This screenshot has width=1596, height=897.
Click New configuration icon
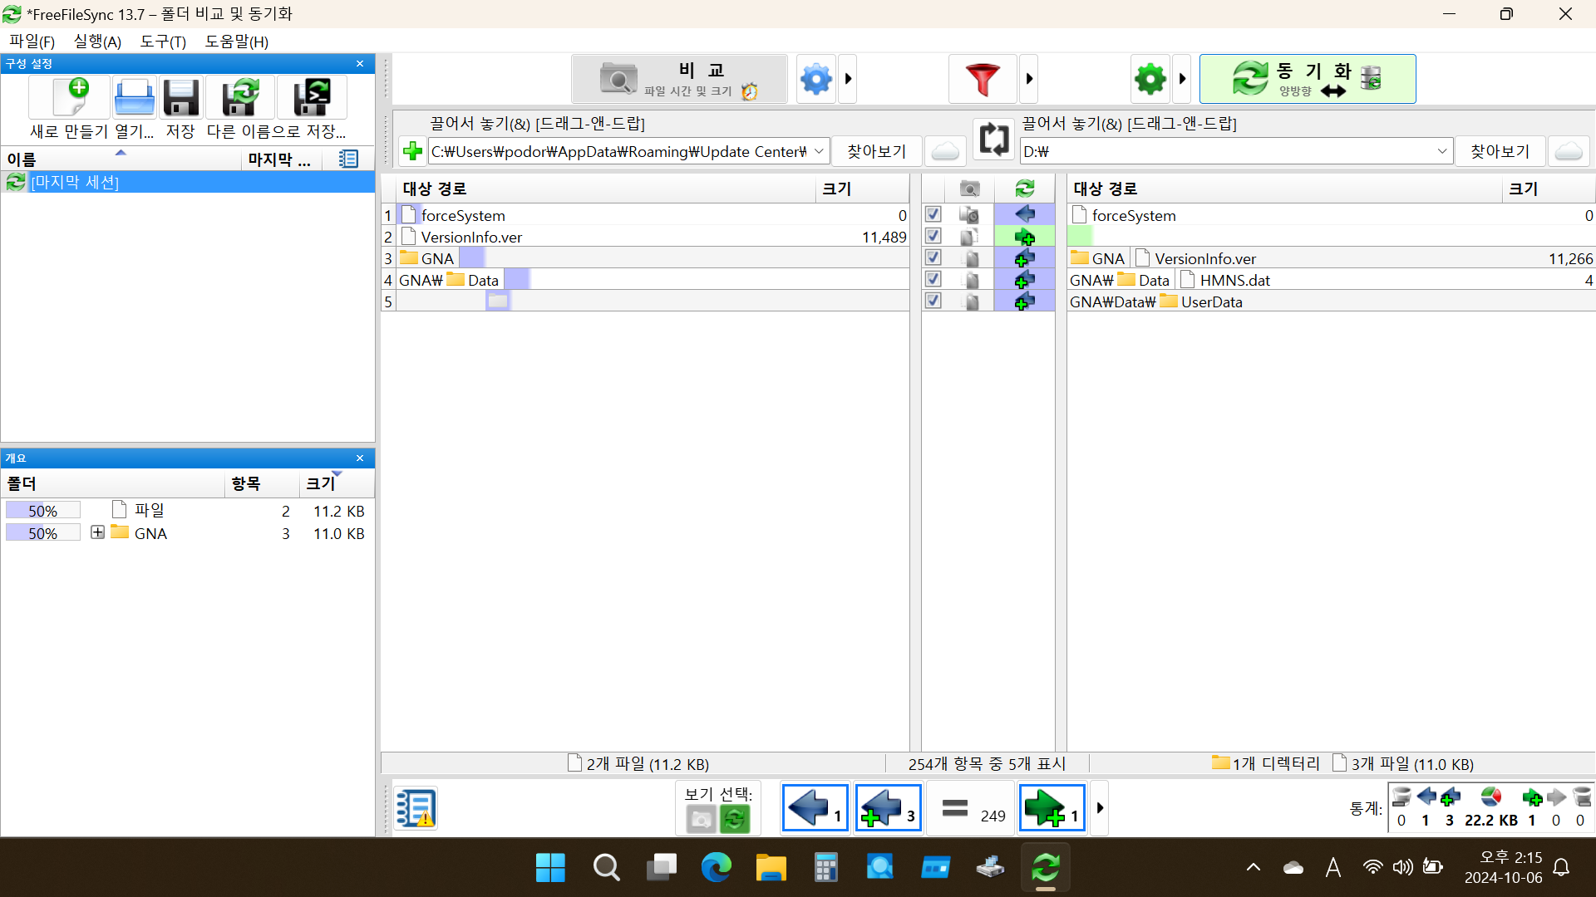70,99
